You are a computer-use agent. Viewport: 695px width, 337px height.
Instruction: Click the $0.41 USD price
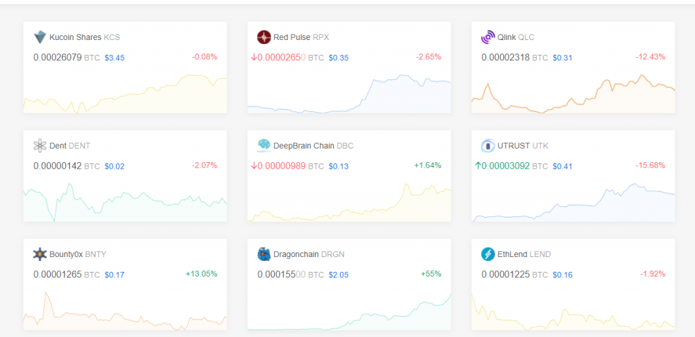[563, 167]
